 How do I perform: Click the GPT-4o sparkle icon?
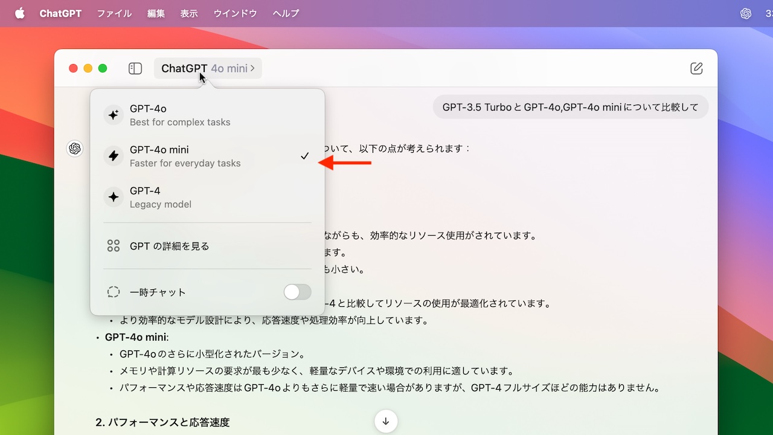coord(114,115)
